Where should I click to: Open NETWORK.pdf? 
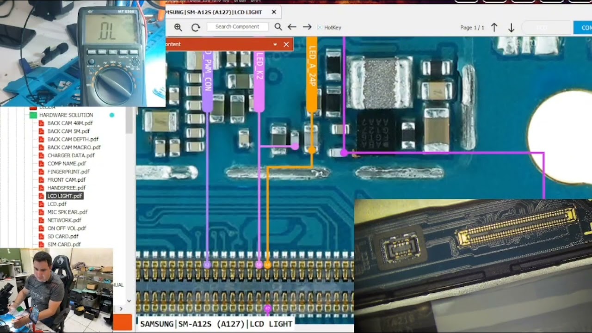(x=64, y=220)
